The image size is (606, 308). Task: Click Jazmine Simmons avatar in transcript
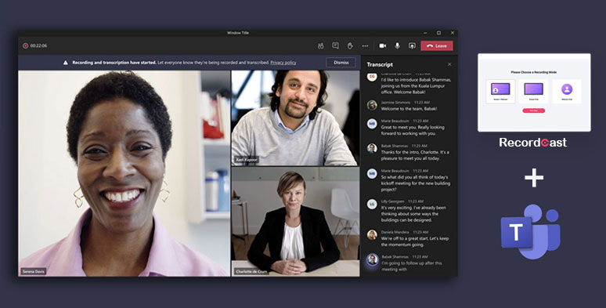[372, 105]
